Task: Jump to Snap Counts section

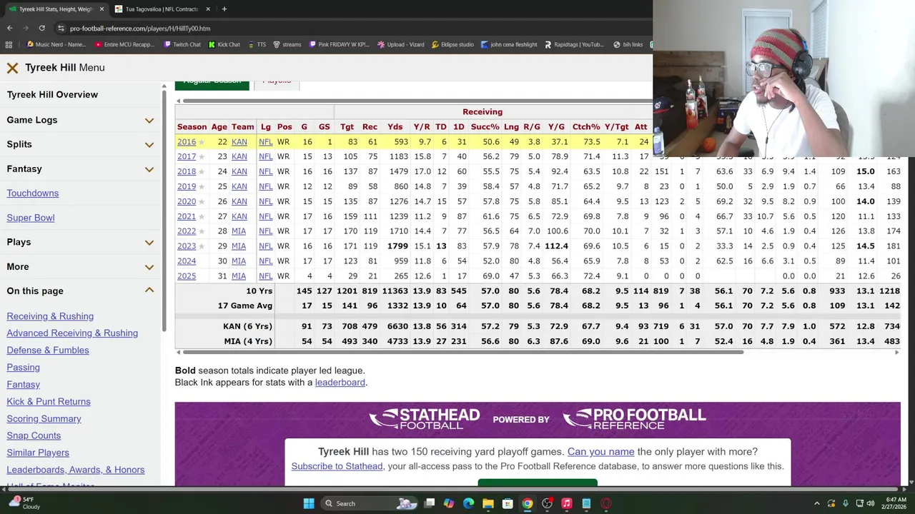Action: 34,435
